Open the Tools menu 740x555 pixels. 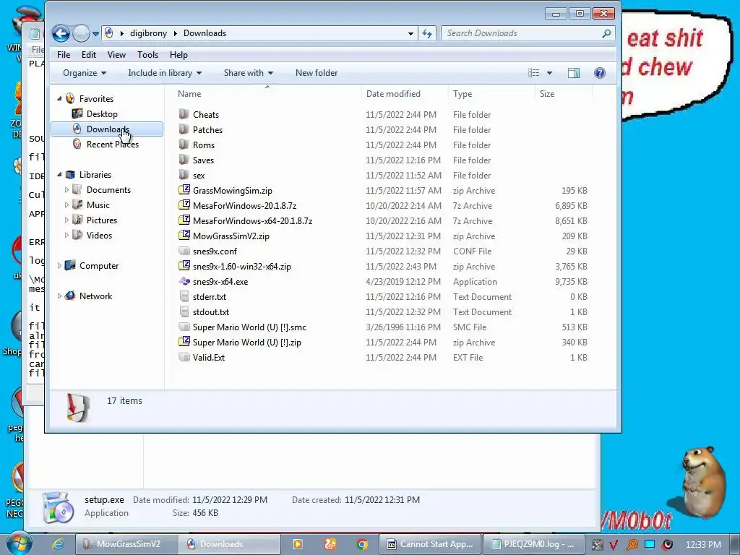point(147,55)
